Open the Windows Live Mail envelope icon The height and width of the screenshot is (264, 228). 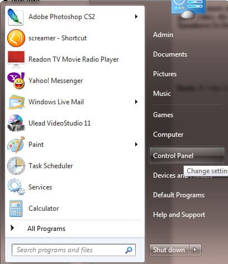click(16, 102)
